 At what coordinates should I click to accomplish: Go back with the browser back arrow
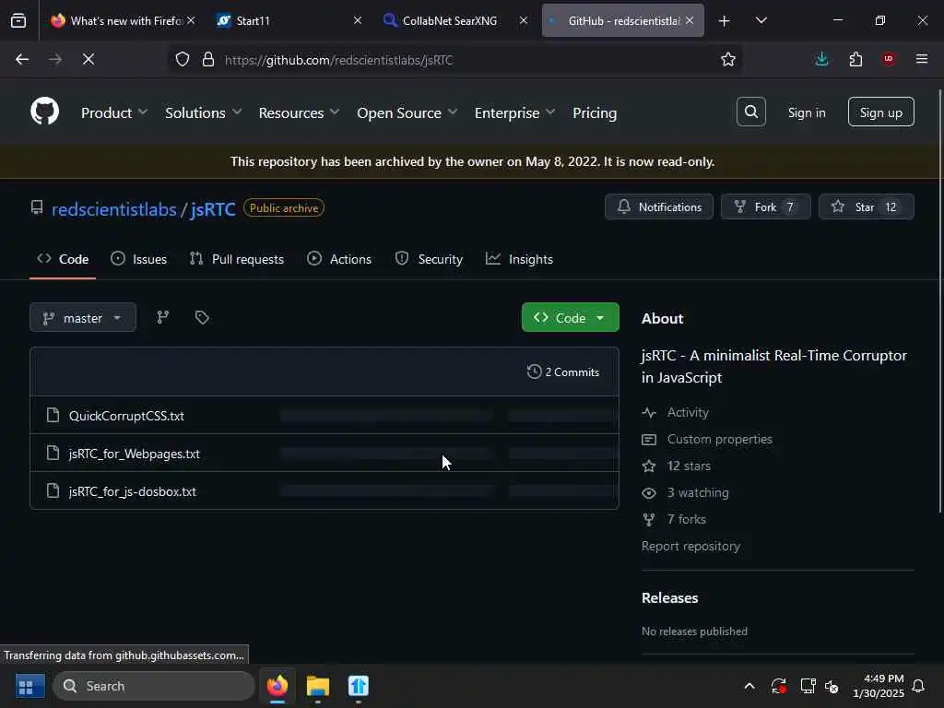pyautogui.click(x=22, y=59)
